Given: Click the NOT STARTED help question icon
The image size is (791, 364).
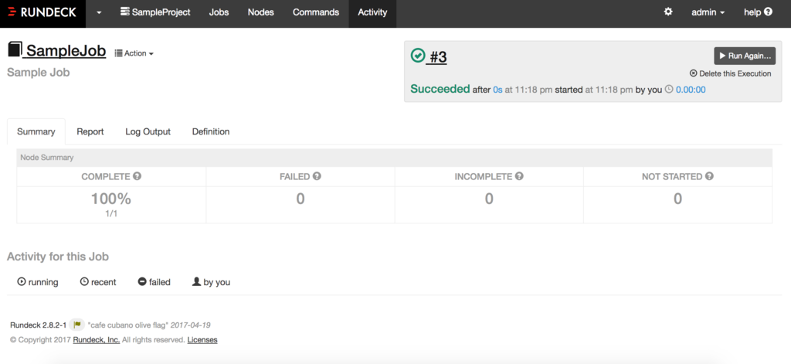Looking at the screenshot, I should click(709, 176).
